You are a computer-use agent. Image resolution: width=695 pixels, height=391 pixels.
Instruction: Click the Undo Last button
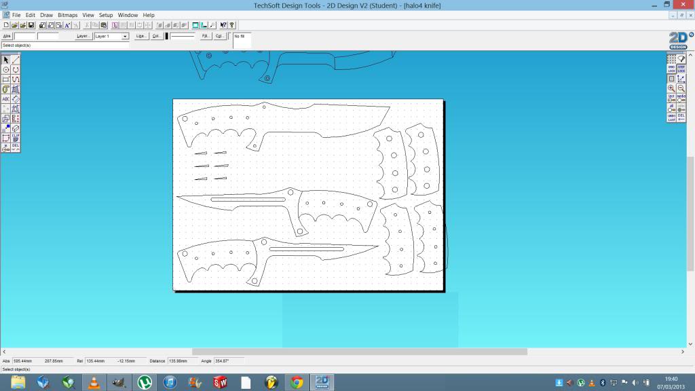click(x=671, y=117)
